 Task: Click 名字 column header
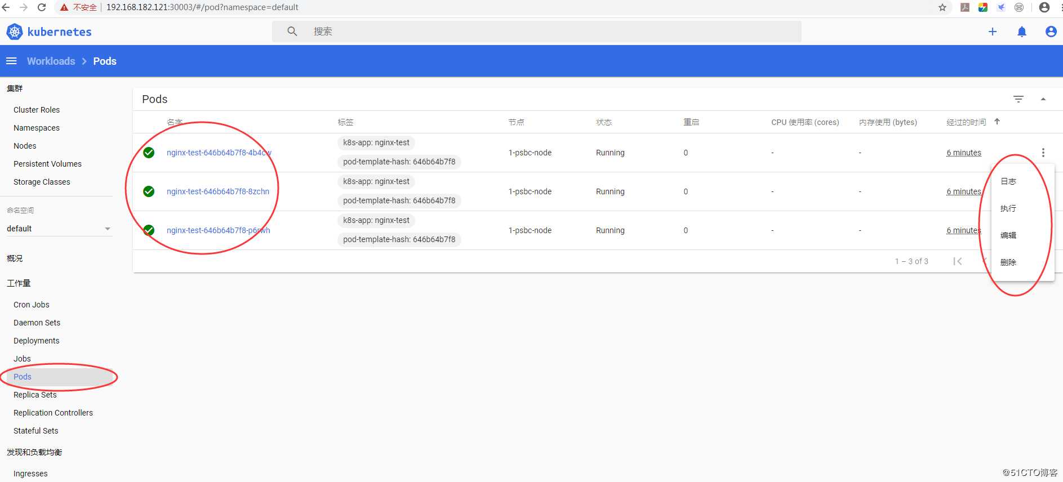coord(175,122)
